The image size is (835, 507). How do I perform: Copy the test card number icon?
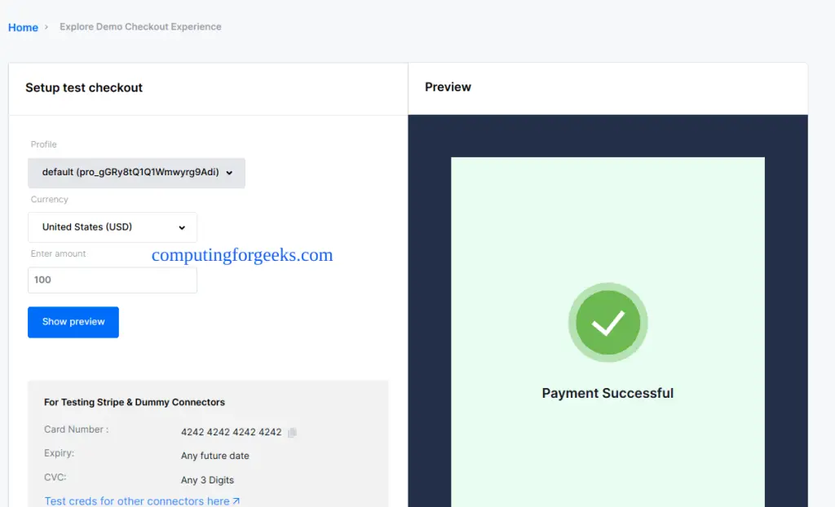tap(292, 433)
